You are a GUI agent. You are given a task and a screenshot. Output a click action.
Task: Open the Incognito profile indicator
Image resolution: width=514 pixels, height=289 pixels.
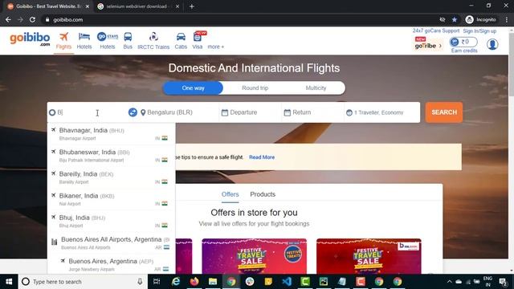[x=480, y=19]
